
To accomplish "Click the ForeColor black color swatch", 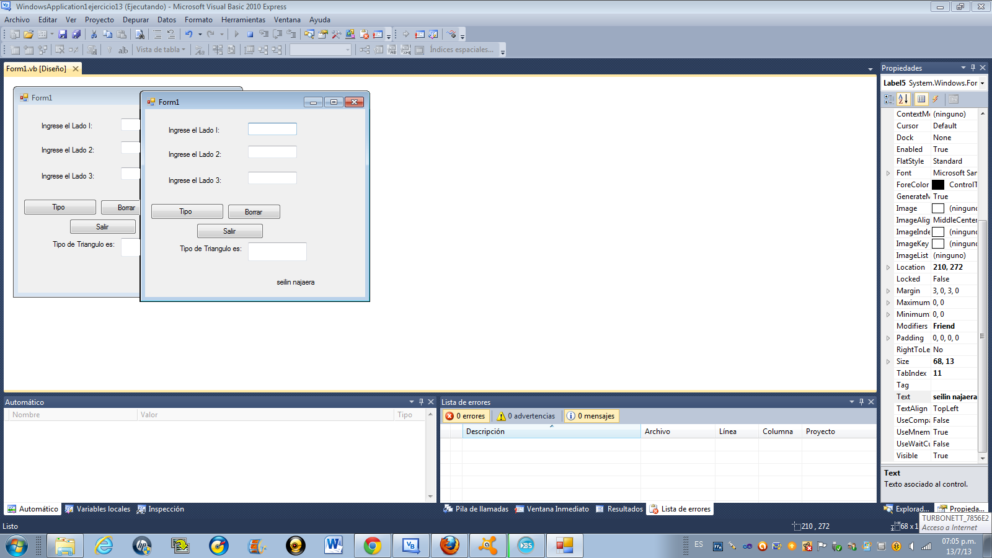I will (x=938, y=184).
